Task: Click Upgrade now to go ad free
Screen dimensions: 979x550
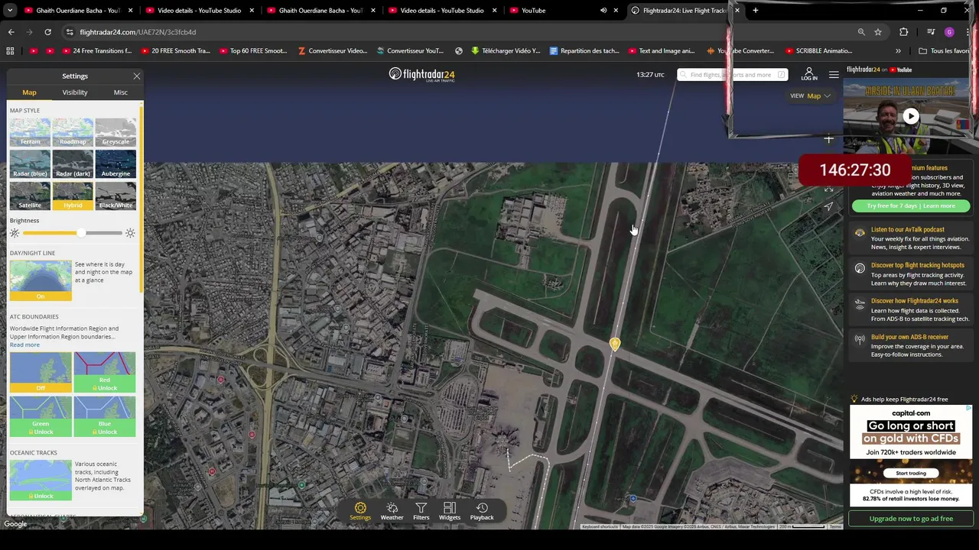Action: [910, 518]
